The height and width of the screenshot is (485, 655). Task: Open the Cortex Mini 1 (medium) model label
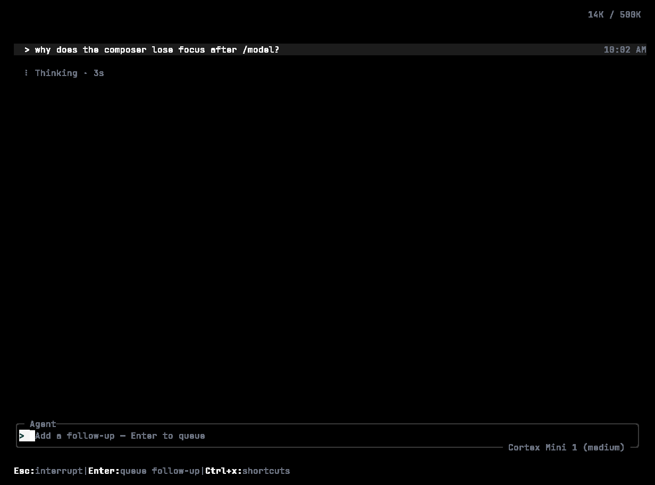[x=566, y=447]
